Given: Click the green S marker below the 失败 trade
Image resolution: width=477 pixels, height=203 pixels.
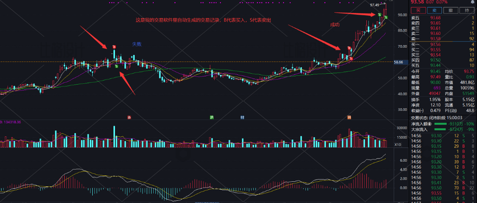Looking at the screenshot, I should coord(117,66).
